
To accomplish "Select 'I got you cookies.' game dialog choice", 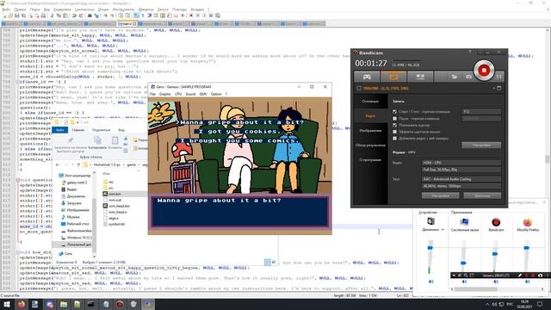I will [x=239, y=131].
